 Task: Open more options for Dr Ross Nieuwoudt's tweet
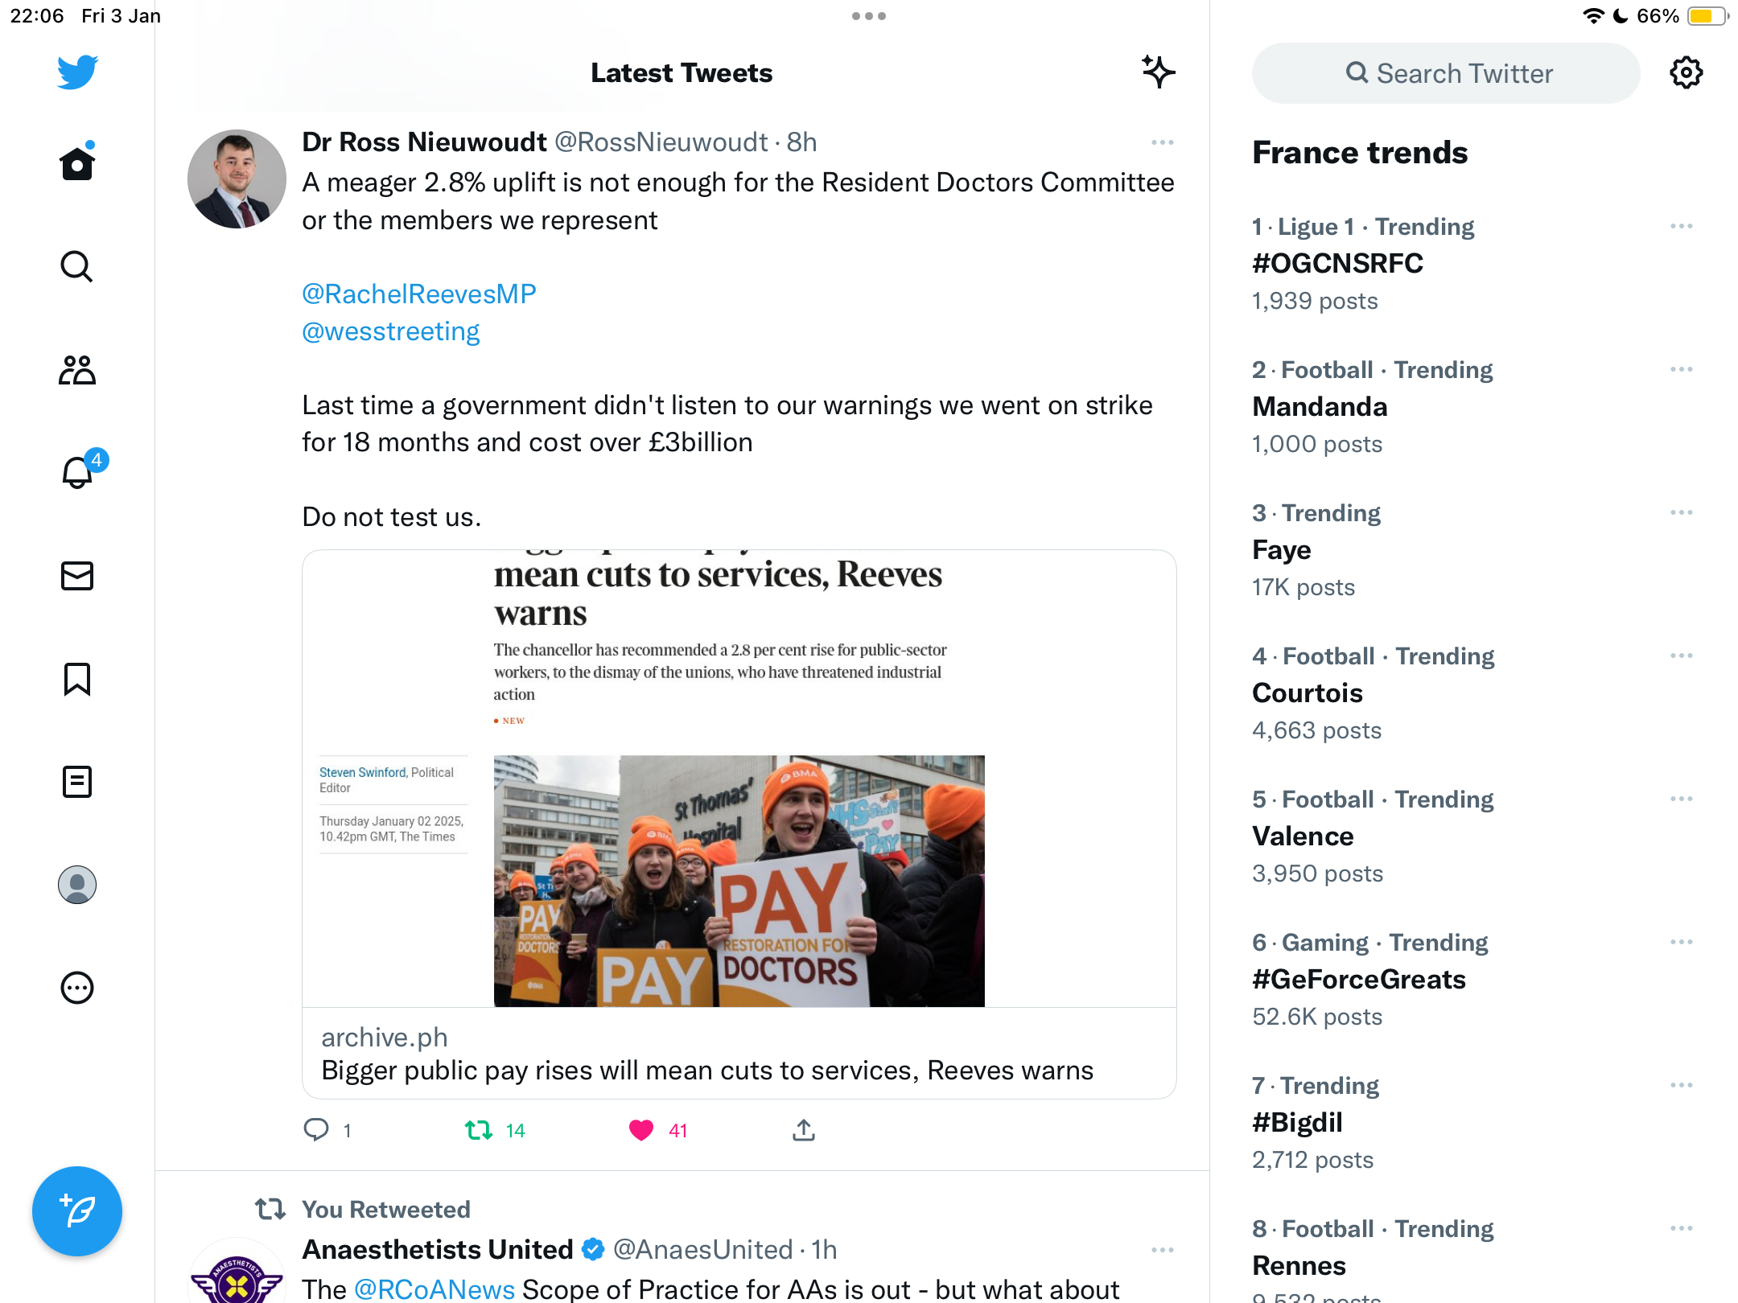[1162, 142]
